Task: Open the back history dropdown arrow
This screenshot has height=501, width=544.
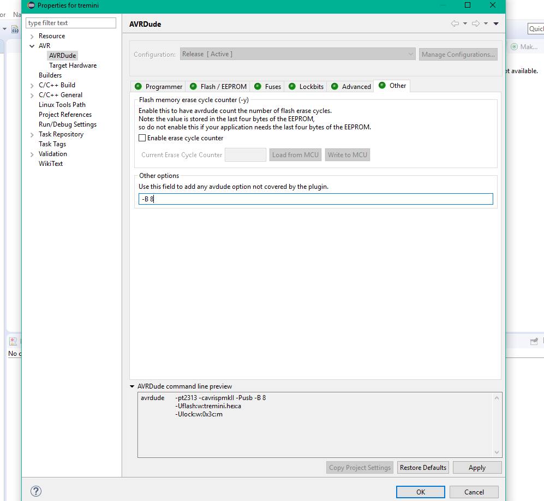Action: pyautogui.click(x=465, y=23)
